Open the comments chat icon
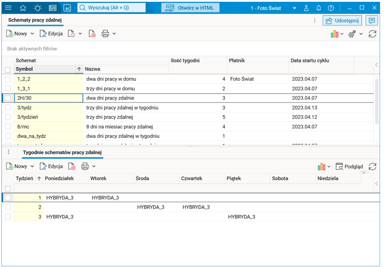This screenshot has height=267, width=384. pyautogui.click(x=372, y=21)
